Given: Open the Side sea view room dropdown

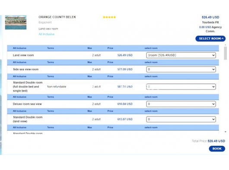Looking at the screenshot, I should pyautogui.click(x=181, y=69).
